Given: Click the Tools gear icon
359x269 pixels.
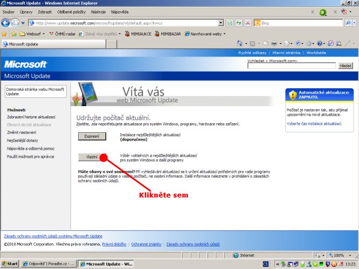Looking at the screenshot, I should point(309,44).
